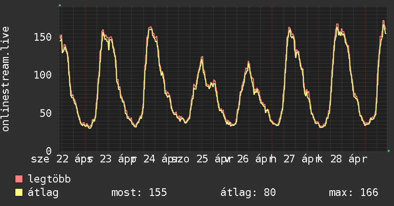Image resolution: width=394 pixels, height=206 pixels.
Task: Select the átlag legend label beside yellow swatch
Action: (x=43, y=193)
